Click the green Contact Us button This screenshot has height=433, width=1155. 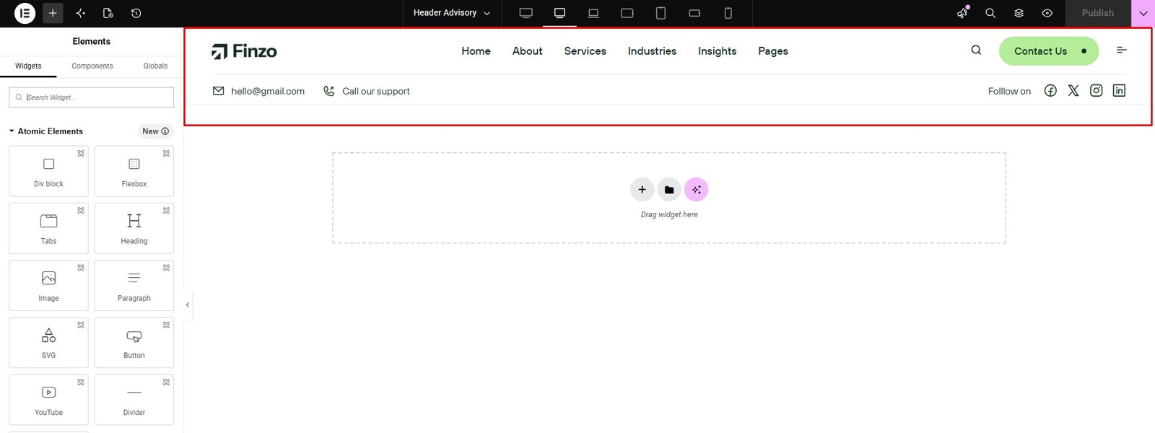1048,51
